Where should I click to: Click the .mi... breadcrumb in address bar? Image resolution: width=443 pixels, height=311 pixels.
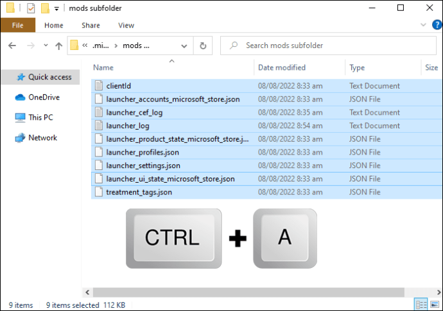tap(100, 46)
